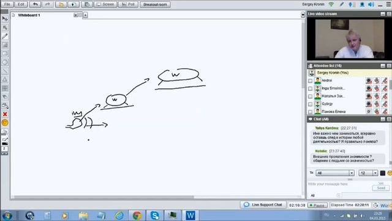Open the Edit menu
Viewport: 392px width, 221px height.
[x=21, y=4]
